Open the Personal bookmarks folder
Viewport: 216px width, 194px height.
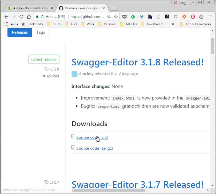[x=107, y=24]
